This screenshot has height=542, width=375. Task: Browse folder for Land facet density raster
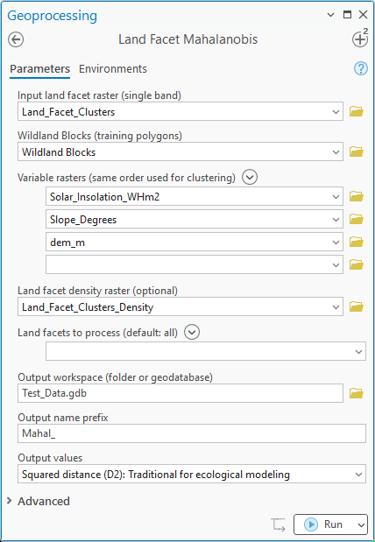357,306
